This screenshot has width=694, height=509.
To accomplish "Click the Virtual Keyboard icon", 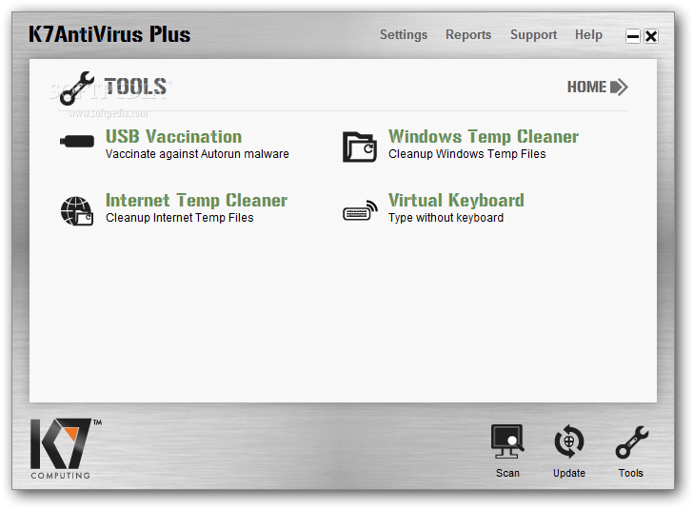I will [x=360, y=210].
